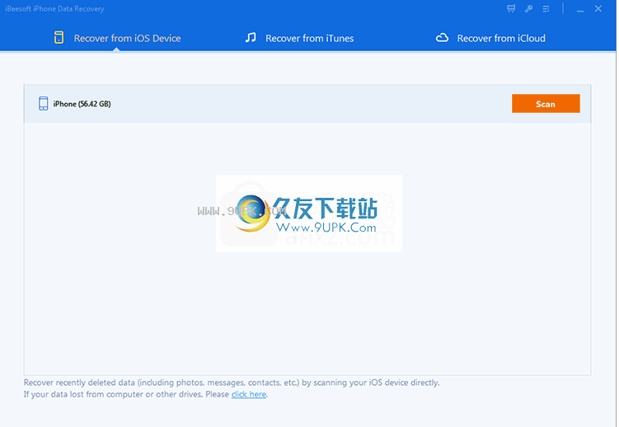Viewport: 619px width, 427px height.
Task: Click the yellow iOS device icon
Action: pos(59,37)
